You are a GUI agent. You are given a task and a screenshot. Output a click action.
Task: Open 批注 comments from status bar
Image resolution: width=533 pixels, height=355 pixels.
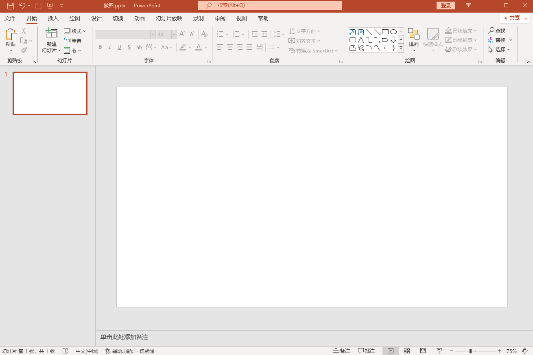coord(367,351)
